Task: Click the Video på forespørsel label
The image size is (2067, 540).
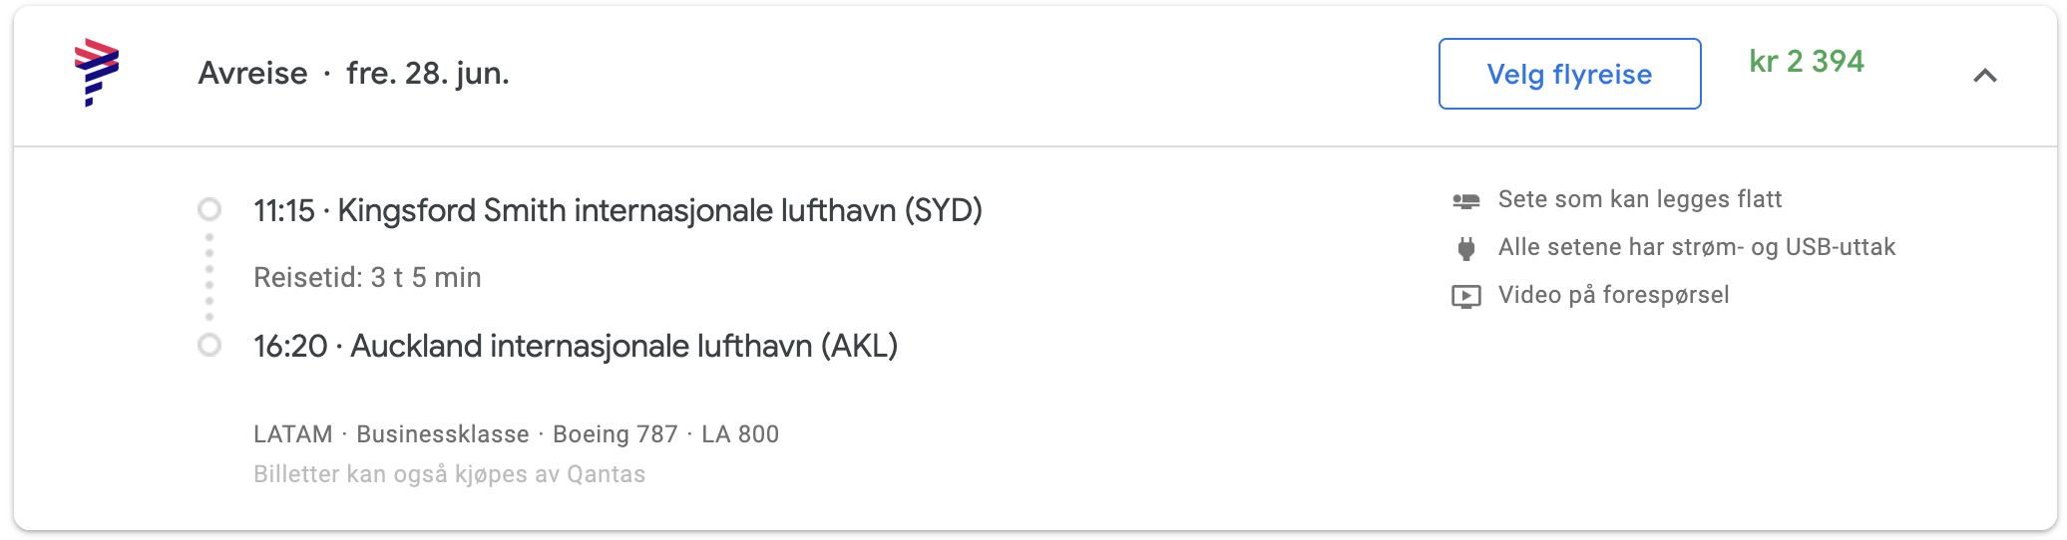Action: (1613, 295)
